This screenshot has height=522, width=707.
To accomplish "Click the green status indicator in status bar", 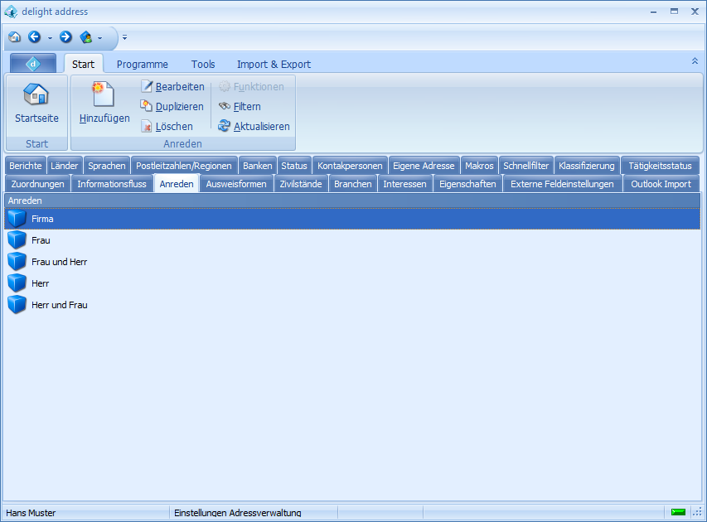I will coord(678,513).
